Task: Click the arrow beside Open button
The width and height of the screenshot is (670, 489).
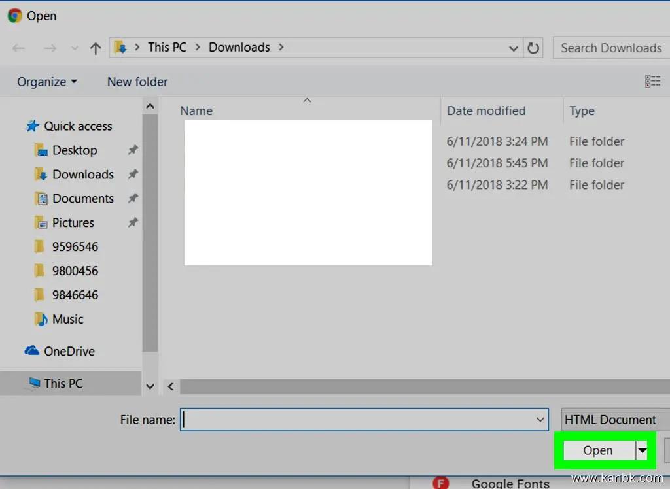Action: (x=643, y=450)
